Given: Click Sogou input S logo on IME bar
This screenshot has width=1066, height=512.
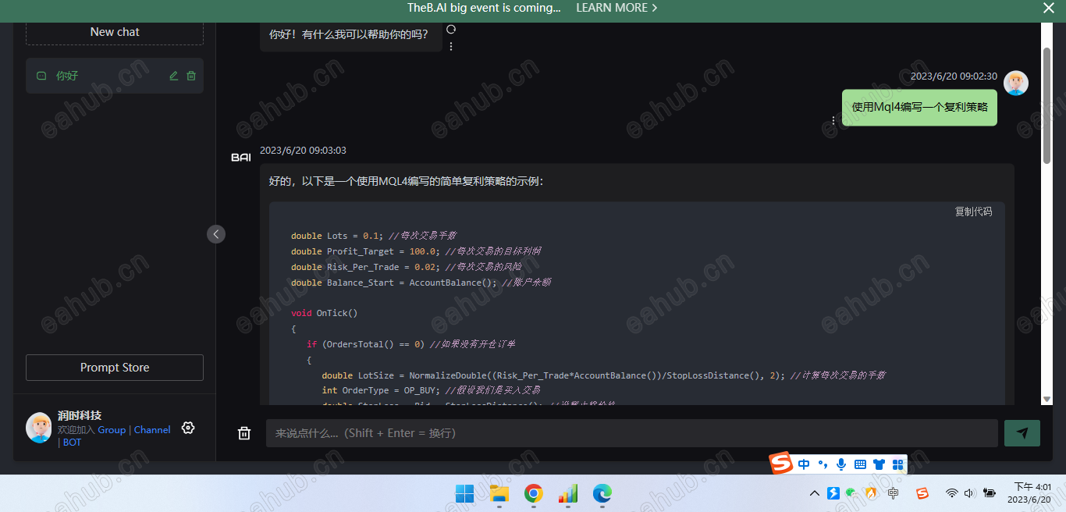Looking at the screenshot, I should [781, 464].
